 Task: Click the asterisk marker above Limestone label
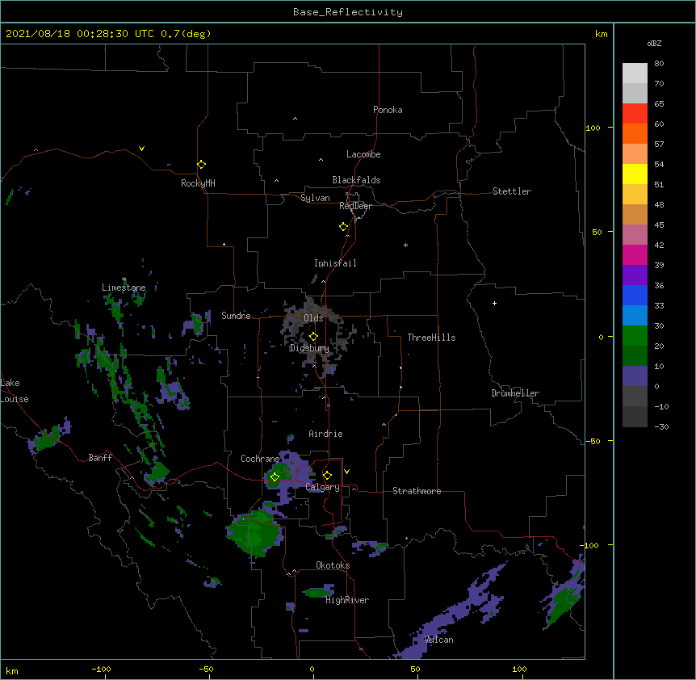(x=124, y=279)
